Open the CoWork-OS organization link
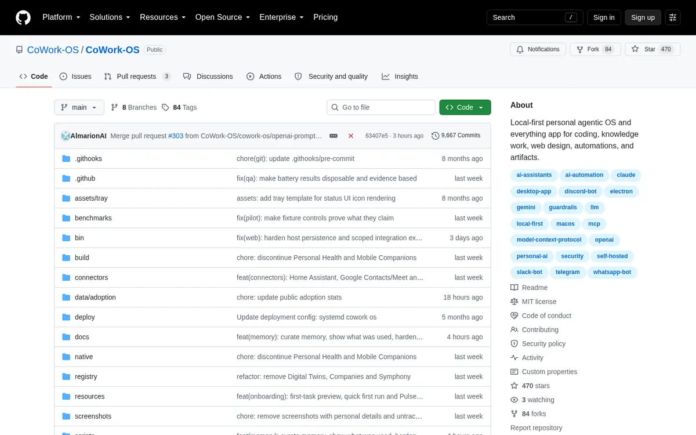Screen dimensions: 696x435 point(53,50)
